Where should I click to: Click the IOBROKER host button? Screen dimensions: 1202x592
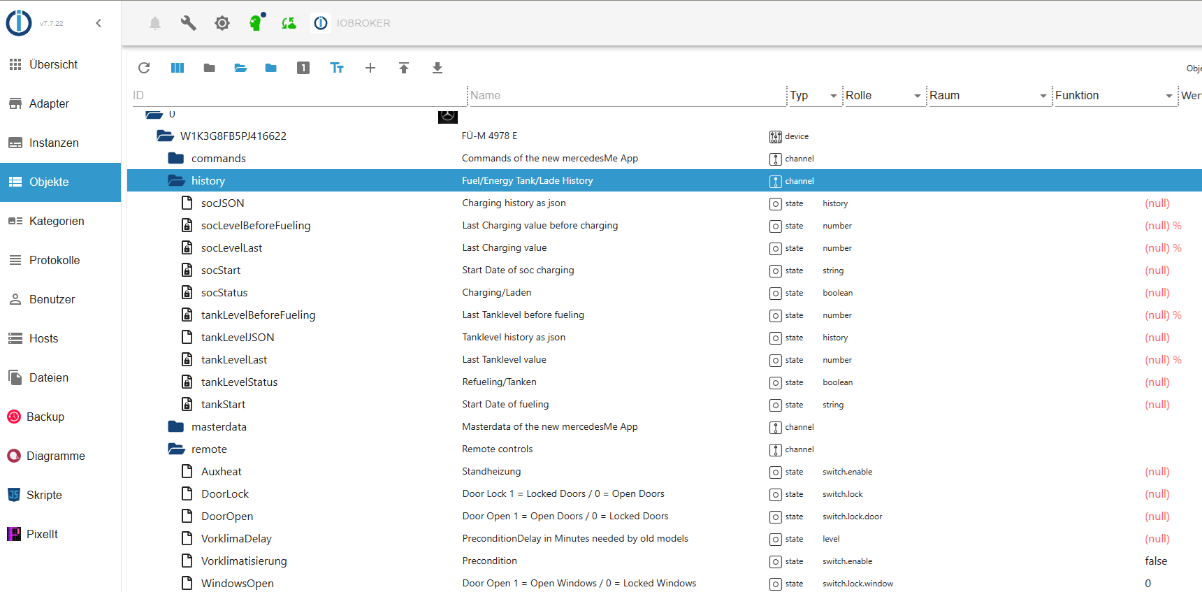pyautogui.click(x=352, y=23)
